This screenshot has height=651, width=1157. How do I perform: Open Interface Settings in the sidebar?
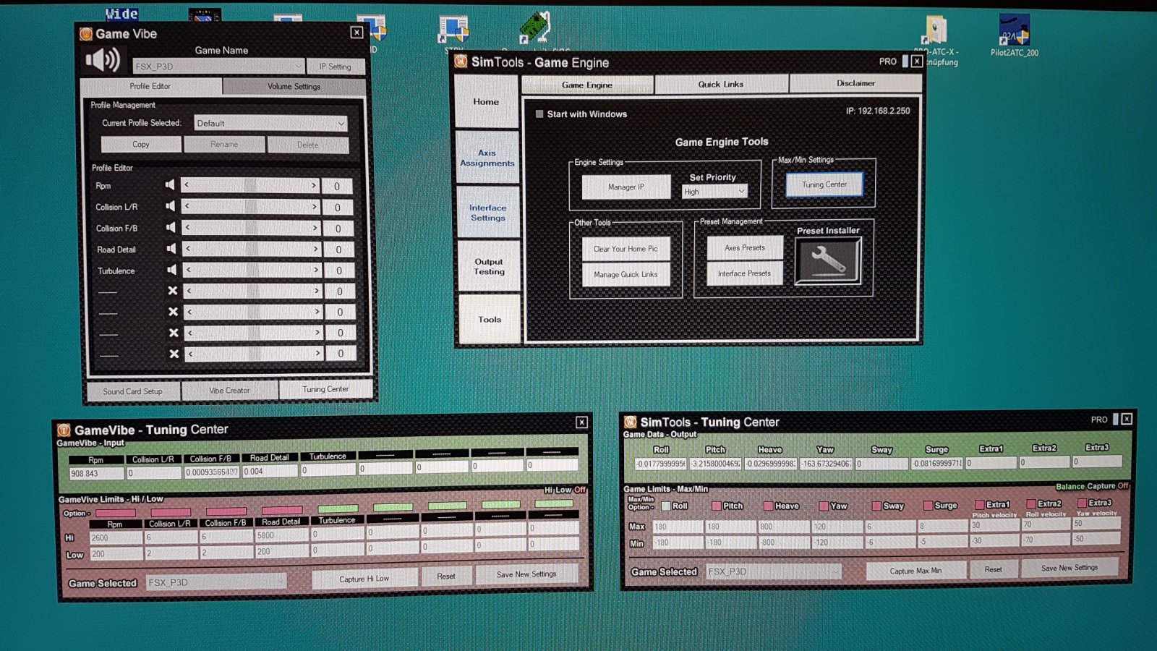tap(488, 213)
